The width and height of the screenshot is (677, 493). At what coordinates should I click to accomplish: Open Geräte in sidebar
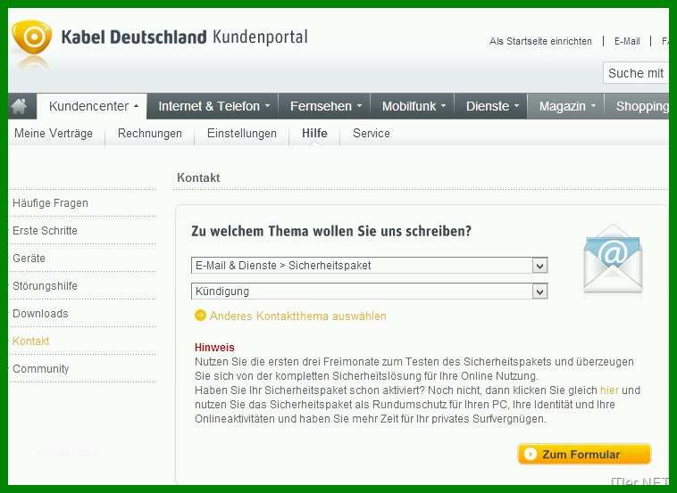tap(29, 259)
